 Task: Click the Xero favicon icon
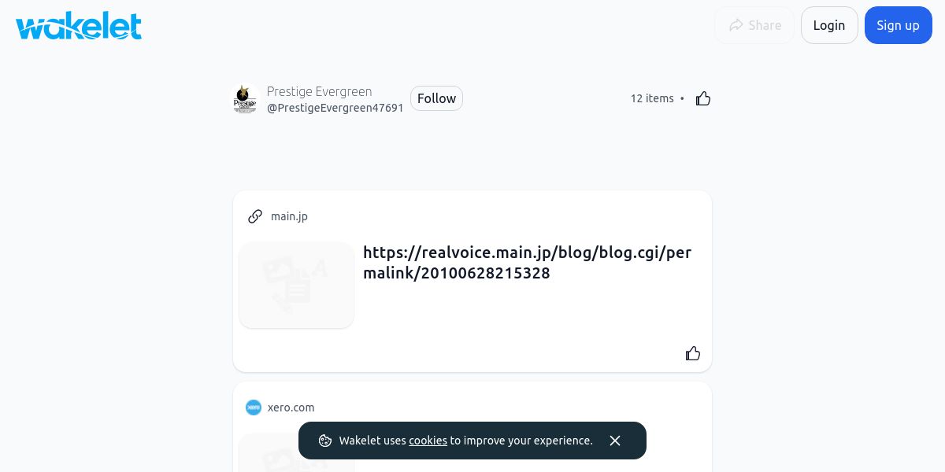(254, 407)
